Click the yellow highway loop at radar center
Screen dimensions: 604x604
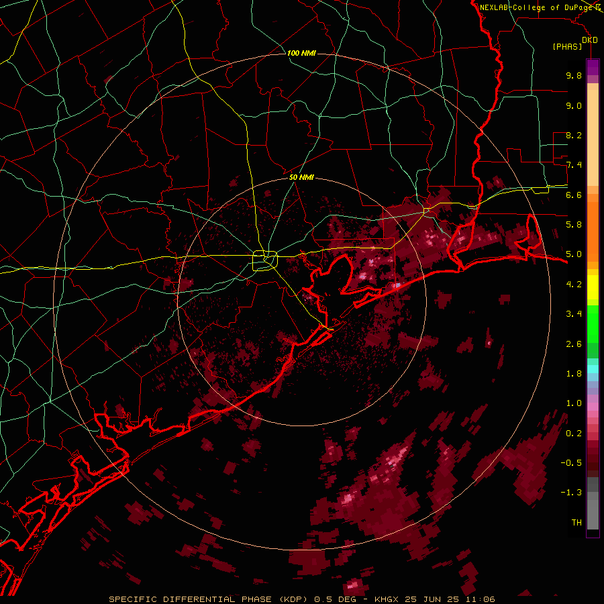pos(265,260)
